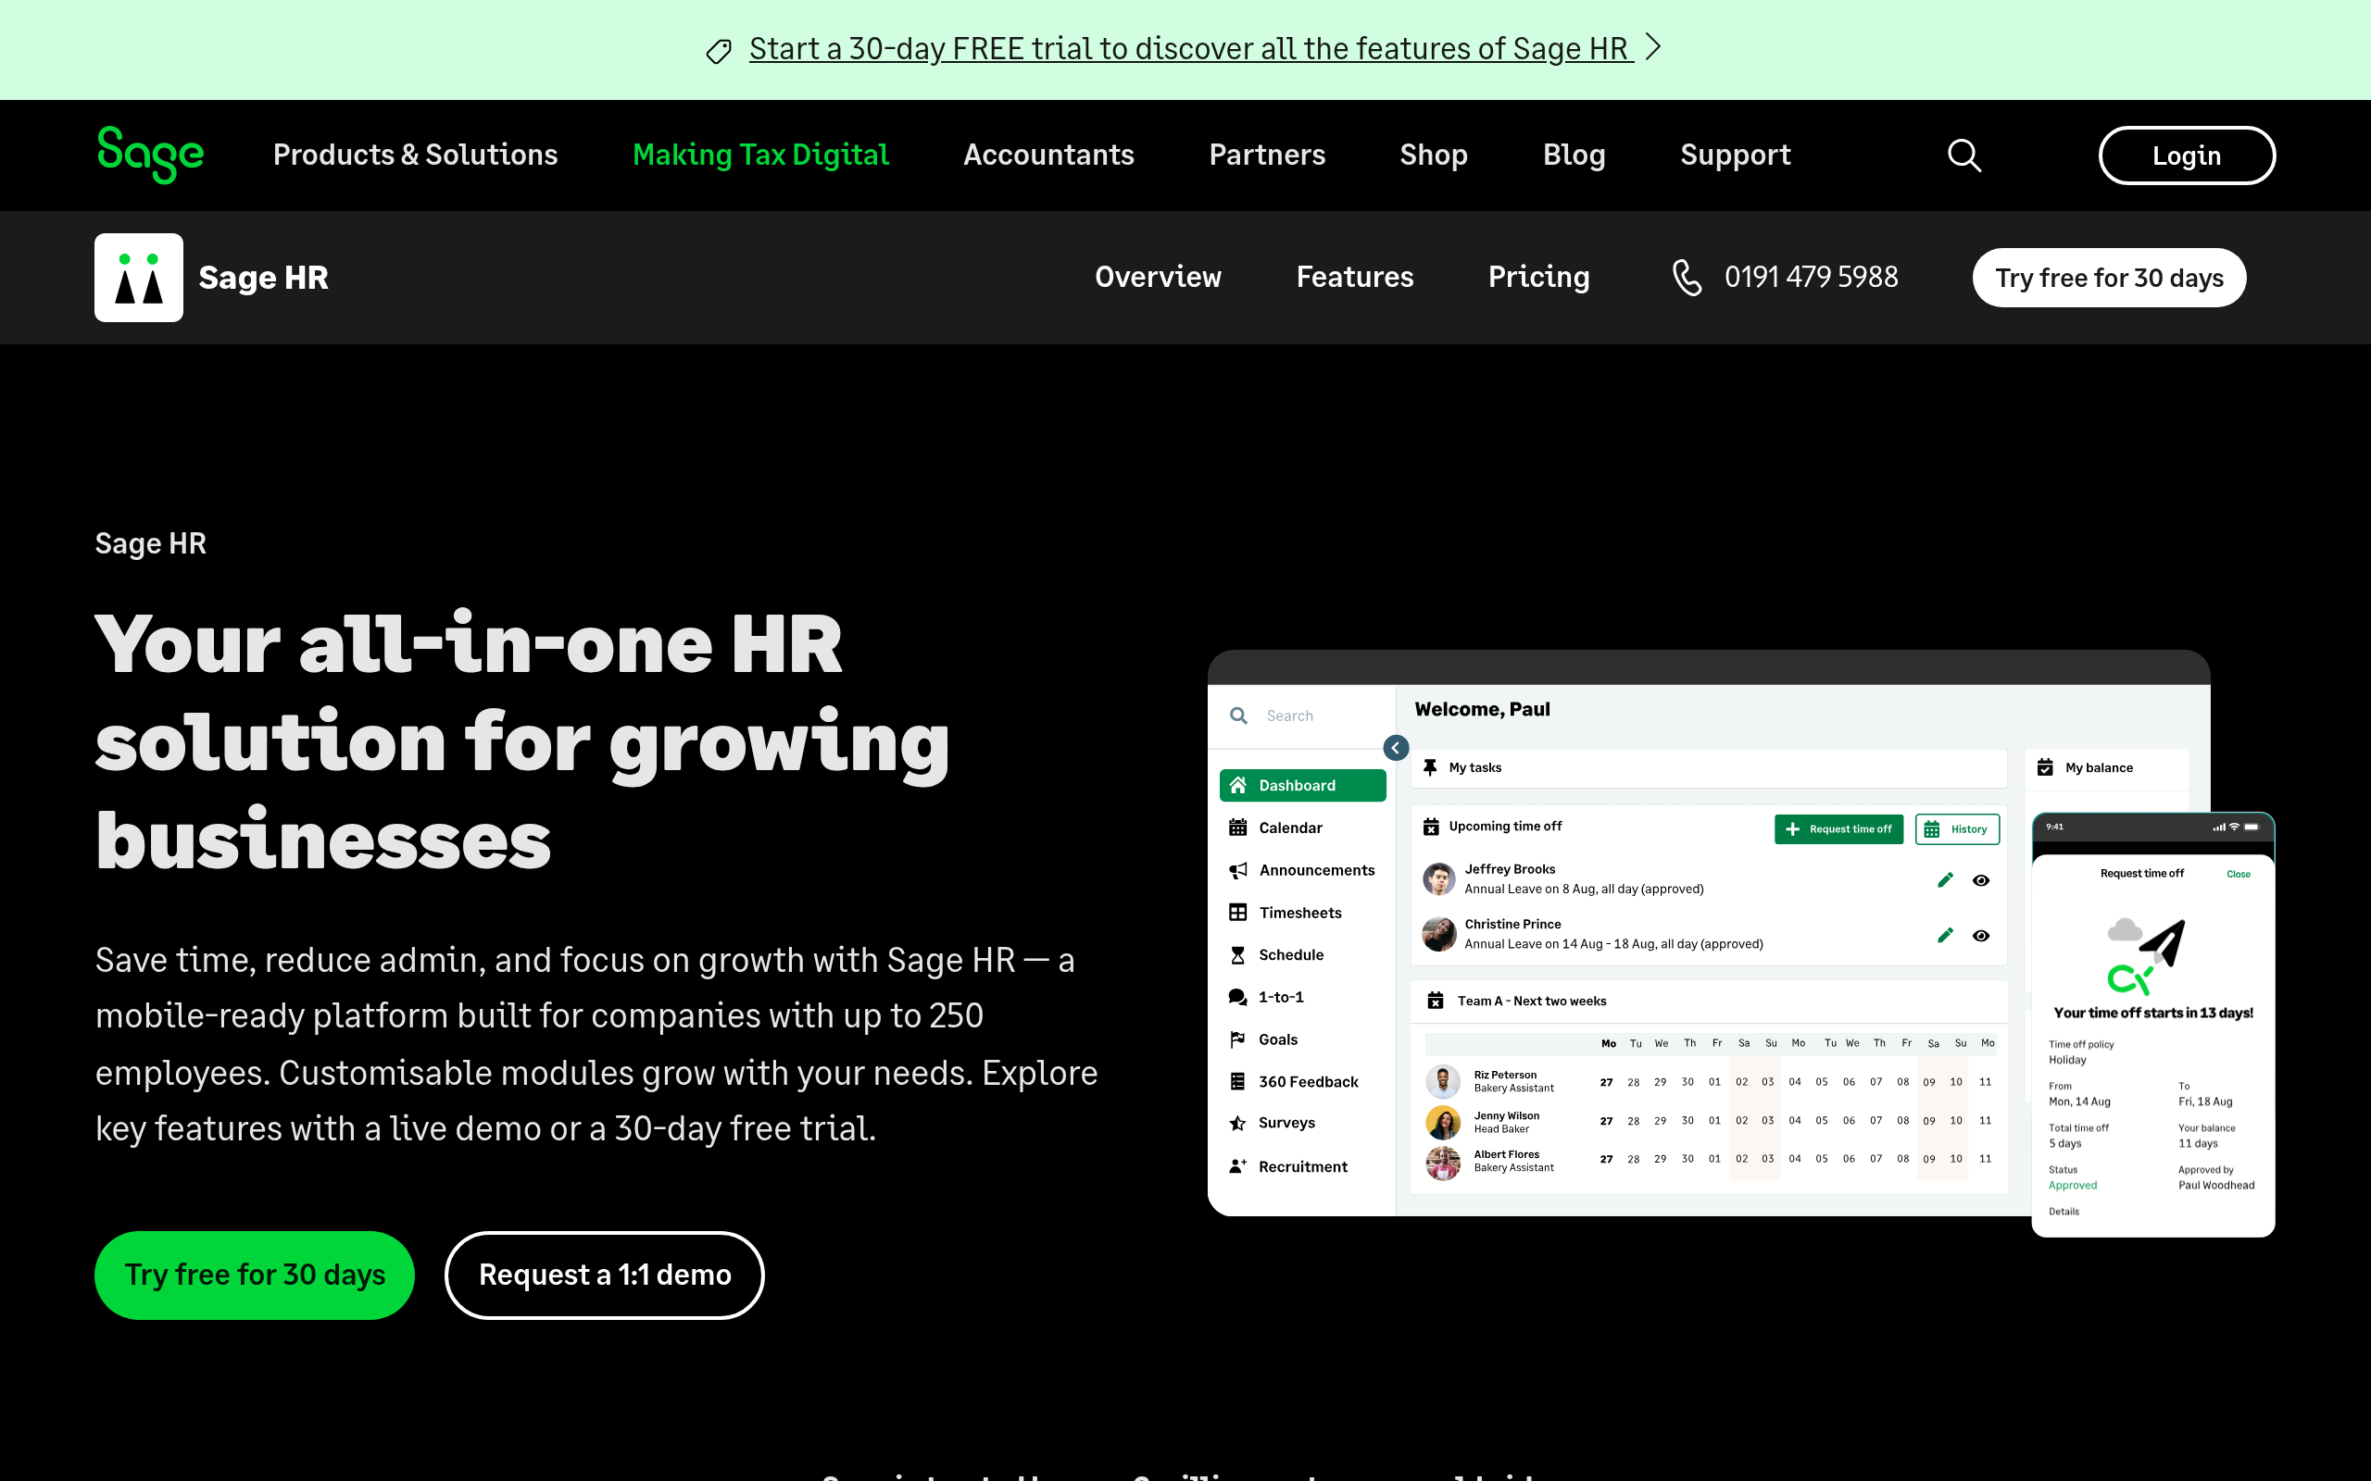Click the pin icon beside My tasks
Viewport: 2371px width, 1481px height.
click(1429, 767)
